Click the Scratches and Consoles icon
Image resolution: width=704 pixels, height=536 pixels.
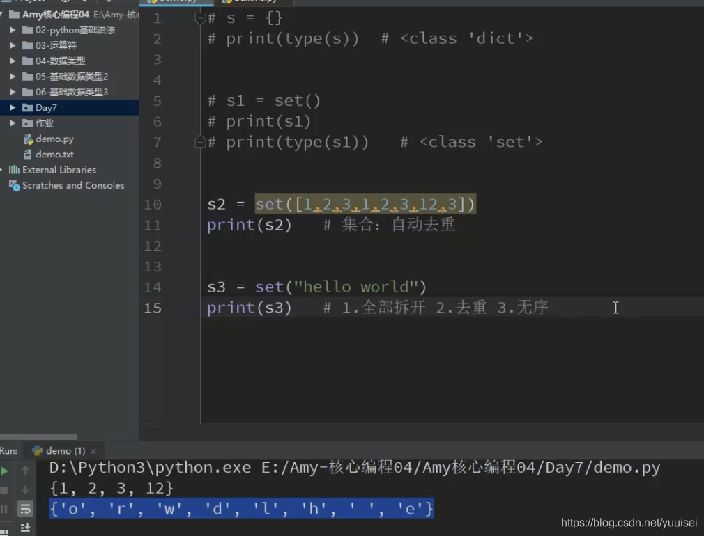15,186
